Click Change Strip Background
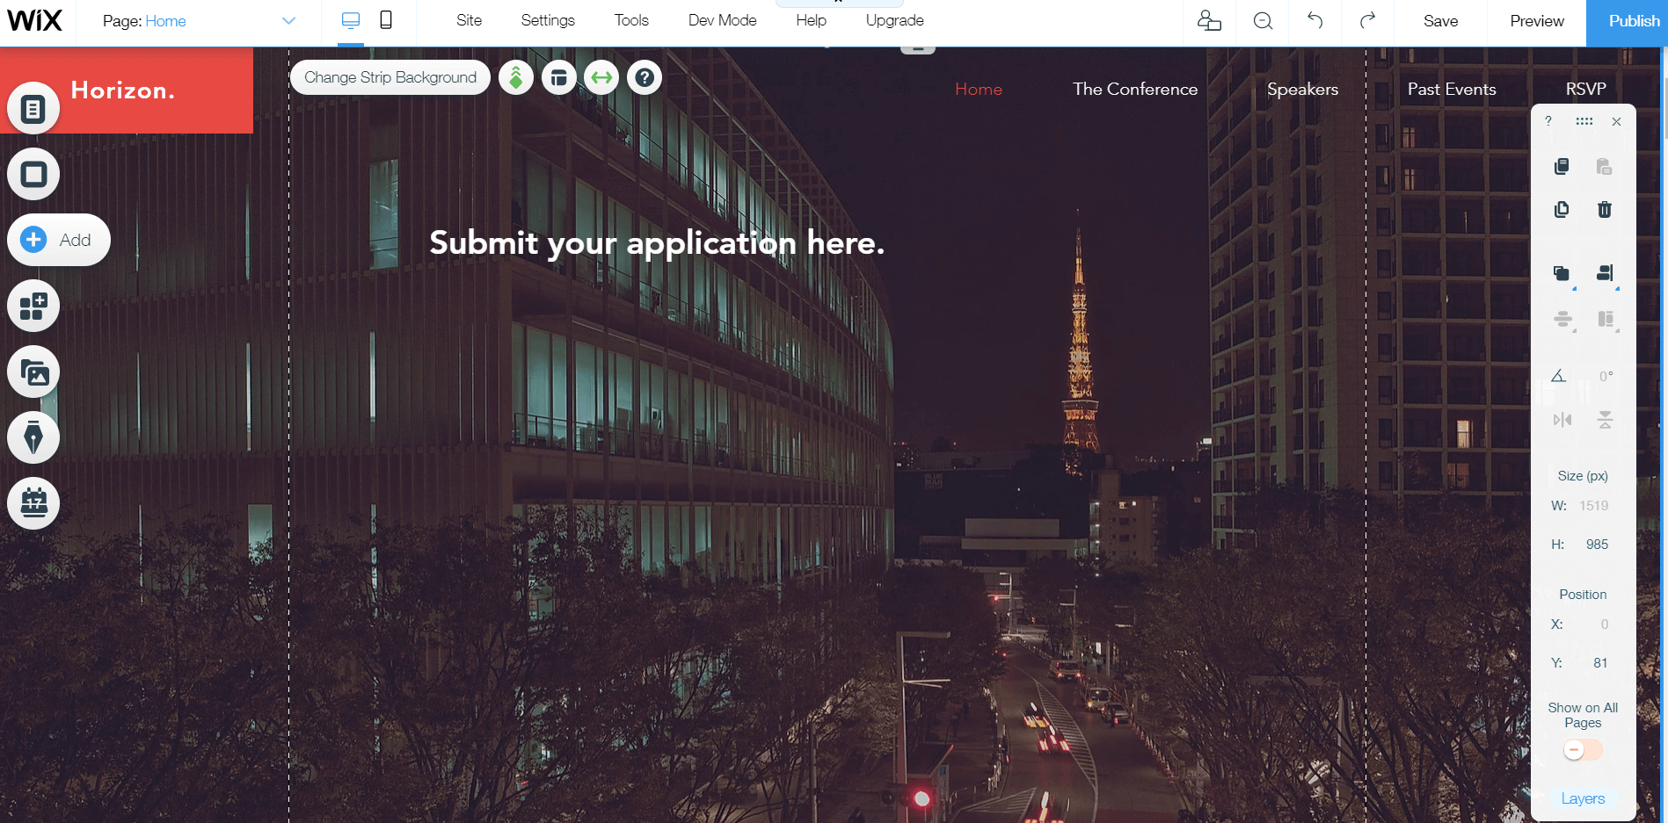 (x=390, y=77)
